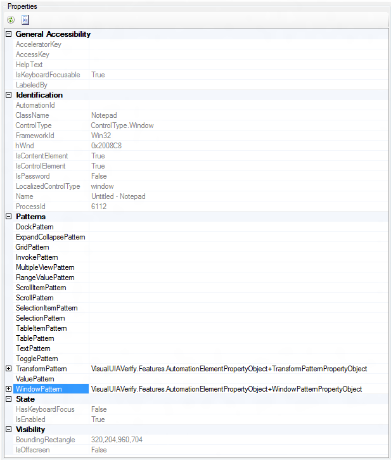
Task: Expand the WindowPattern node
Action: click(9, 388)
